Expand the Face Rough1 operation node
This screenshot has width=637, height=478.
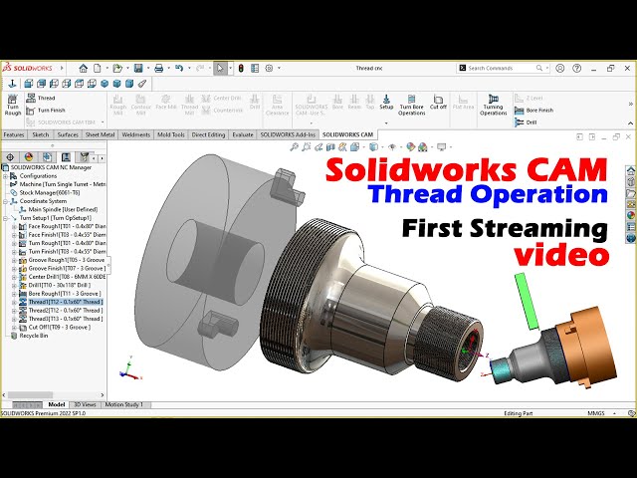[x=14, y=226]
